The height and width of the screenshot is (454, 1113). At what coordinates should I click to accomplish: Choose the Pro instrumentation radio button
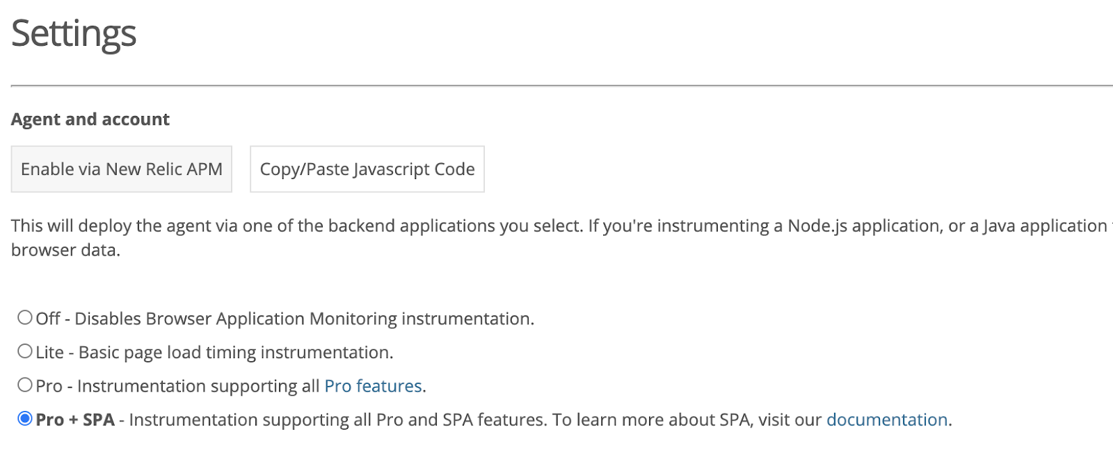pos(25,385)
